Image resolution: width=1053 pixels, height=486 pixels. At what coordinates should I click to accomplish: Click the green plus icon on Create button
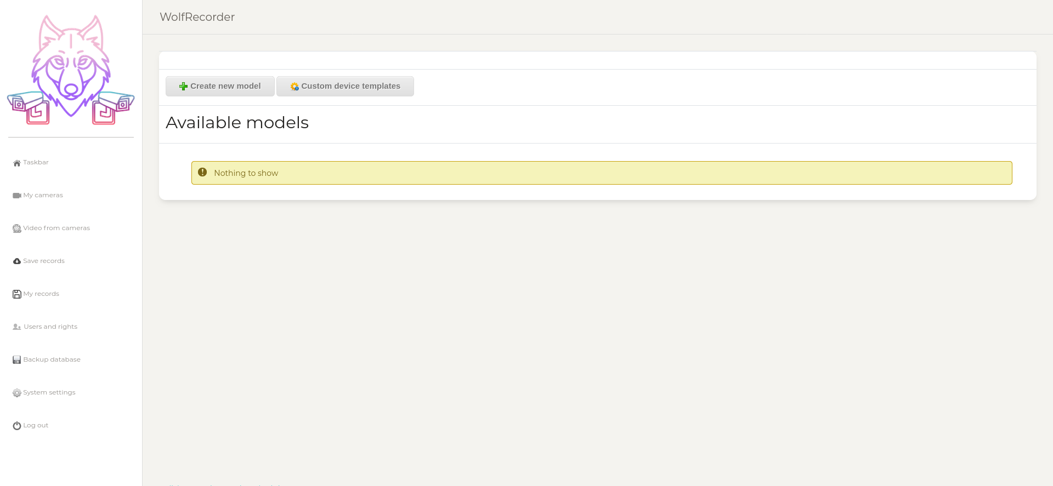point(184,87)
